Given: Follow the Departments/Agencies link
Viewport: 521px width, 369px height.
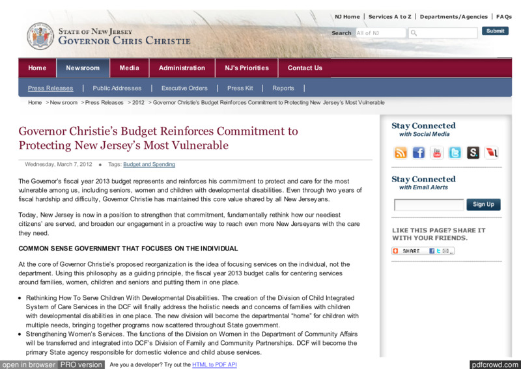Looking at the screenshot, I should (454, 17).
